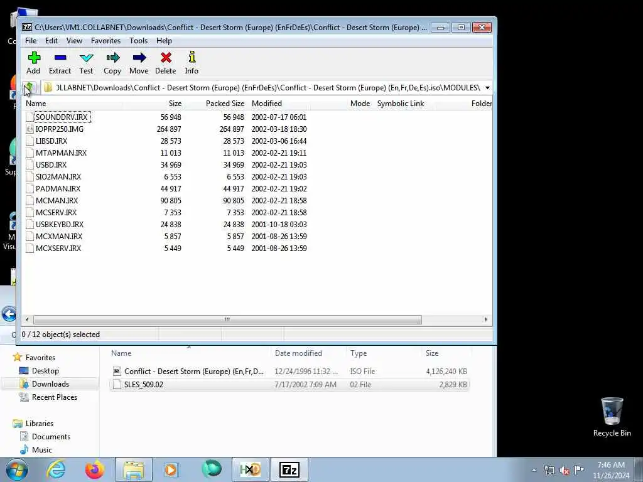643x482 pixels.
Task: Click the Action Center flag icon
Action: point(579,470)
